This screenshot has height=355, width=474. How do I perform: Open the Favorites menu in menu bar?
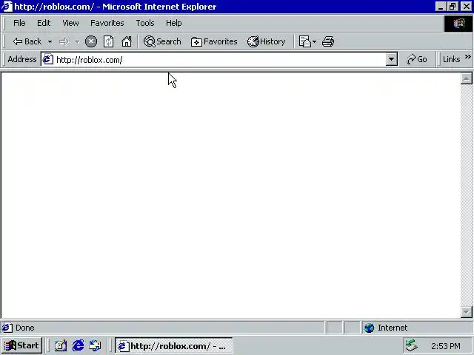[107, 23]
